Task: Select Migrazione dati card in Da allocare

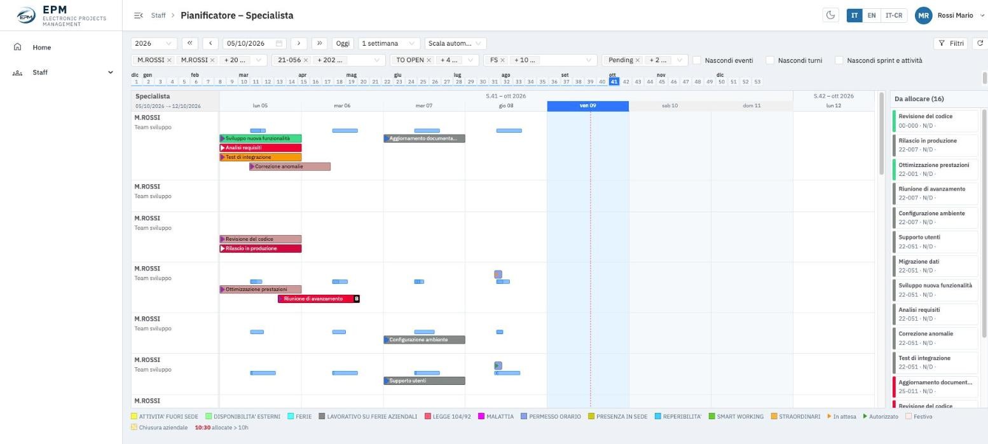Action: tap(935, 266)
